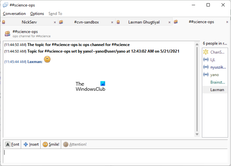Click the voice icon beside yano

pyautogui.click(x=206, y=74)
